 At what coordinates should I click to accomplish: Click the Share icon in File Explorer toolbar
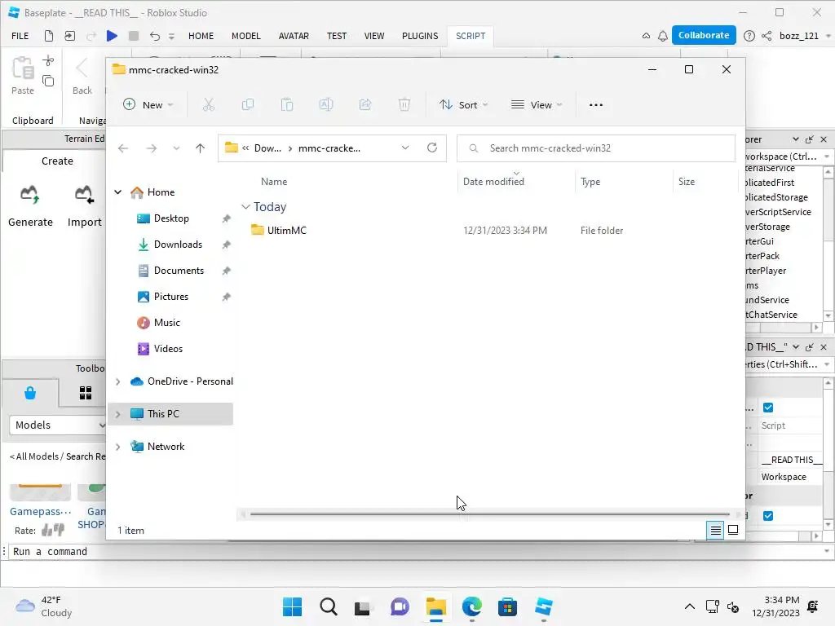365,105
